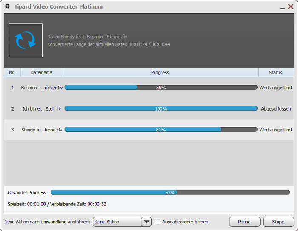
Task: Click Wird ausgeführt status in row 3
Action: pyautogui.click(x=276, y=130)
